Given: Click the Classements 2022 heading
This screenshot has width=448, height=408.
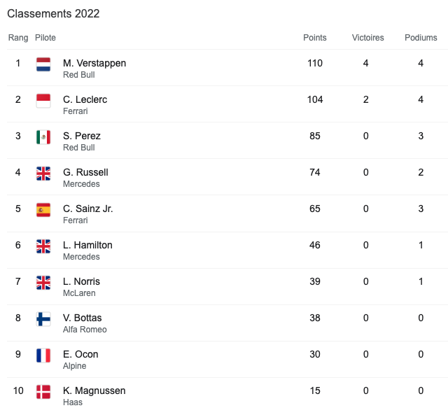Looking at the screenshot, I should 53,14.
